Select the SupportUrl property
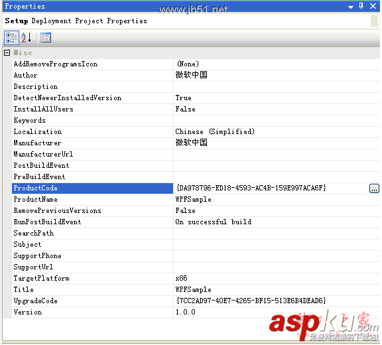Image resolution: width=382 pixels, height=345 pixels. click(93, 267)
